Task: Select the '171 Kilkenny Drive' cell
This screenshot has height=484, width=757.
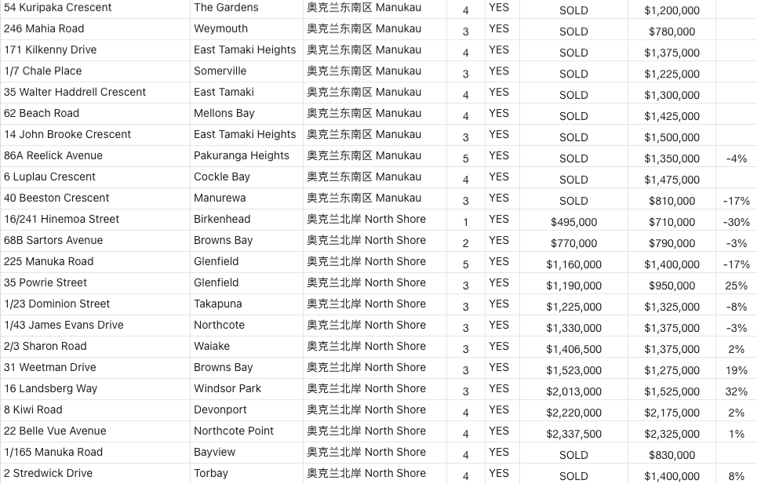Action: click(x=95, y=50)
